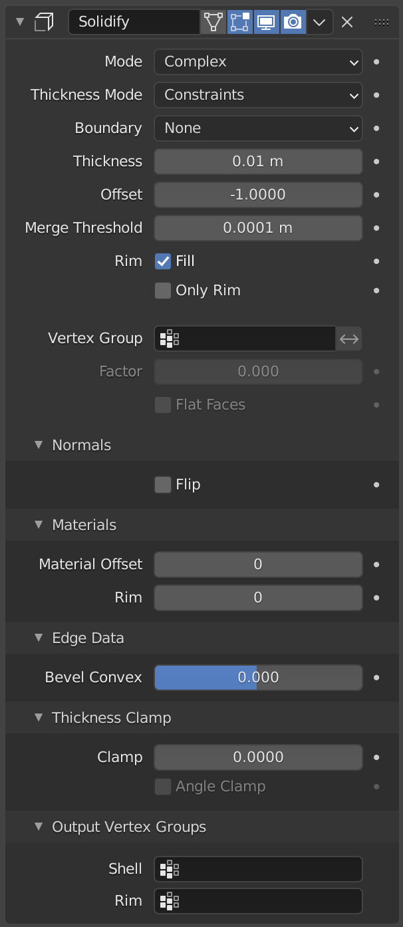Screen dimensions: 403x927
Task: Open the Shell output vertex group selector
Action: click(169, 869)
